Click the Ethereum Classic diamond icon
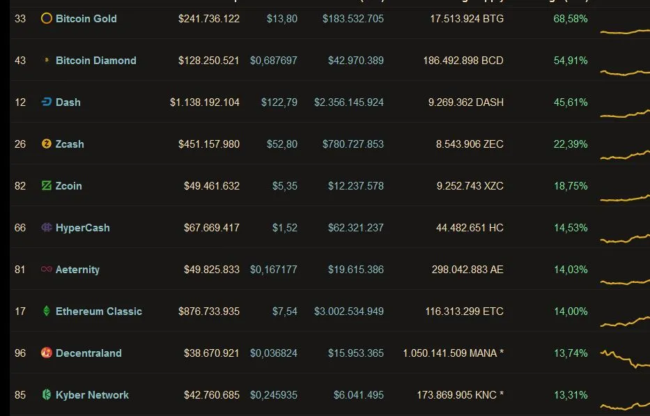This screenshot has width=650, height=416. [x=47, y=311]
